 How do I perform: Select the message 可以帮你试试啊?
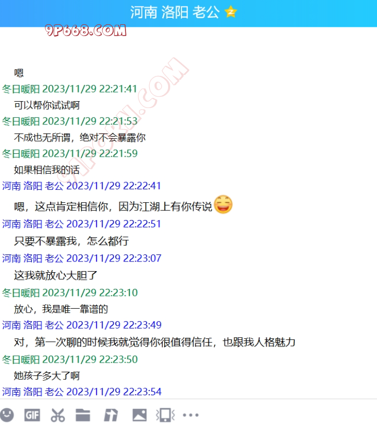tap(47, 105)
